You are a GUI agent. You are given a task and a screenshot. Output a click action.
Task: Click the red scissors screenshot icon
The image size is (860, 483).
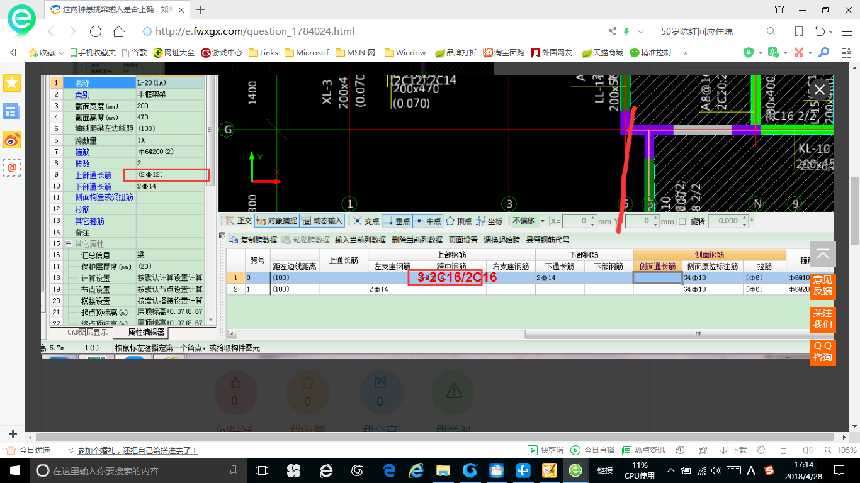coord(799,53)
